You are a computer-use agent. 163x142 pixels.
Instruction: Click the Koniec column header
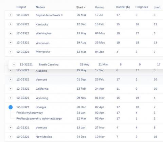[100, 7]
